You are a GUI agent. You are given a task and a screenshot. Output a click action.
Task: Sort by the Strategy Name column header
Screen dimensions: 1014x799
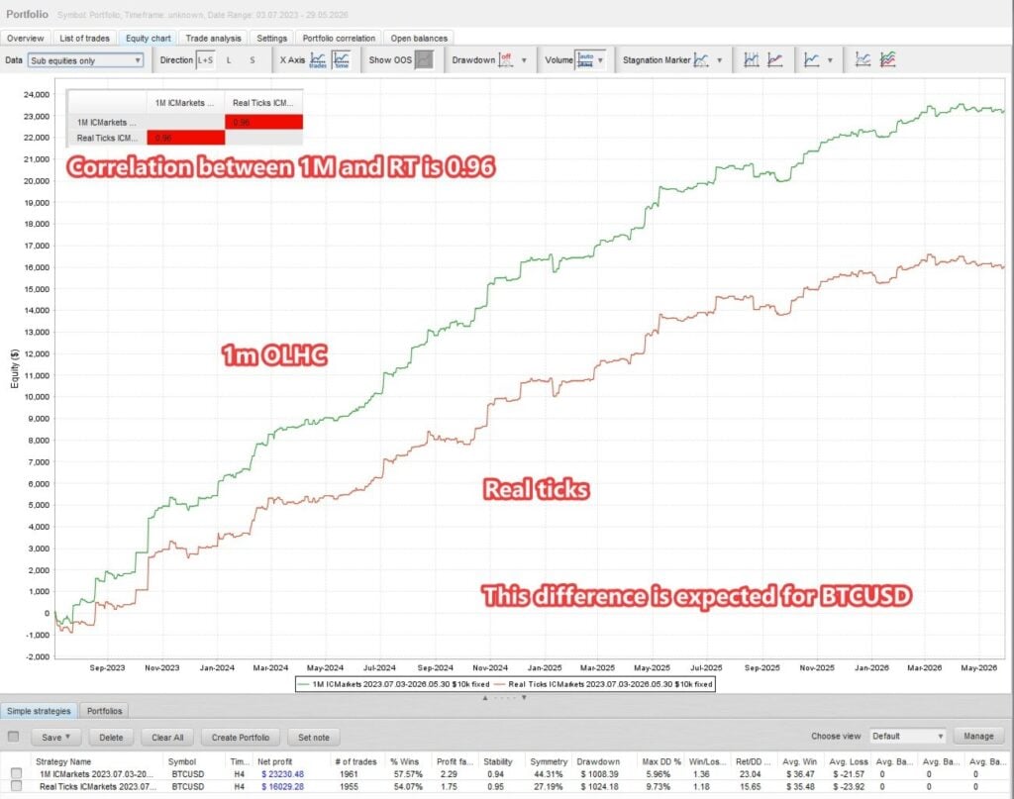tap(63, 761)
